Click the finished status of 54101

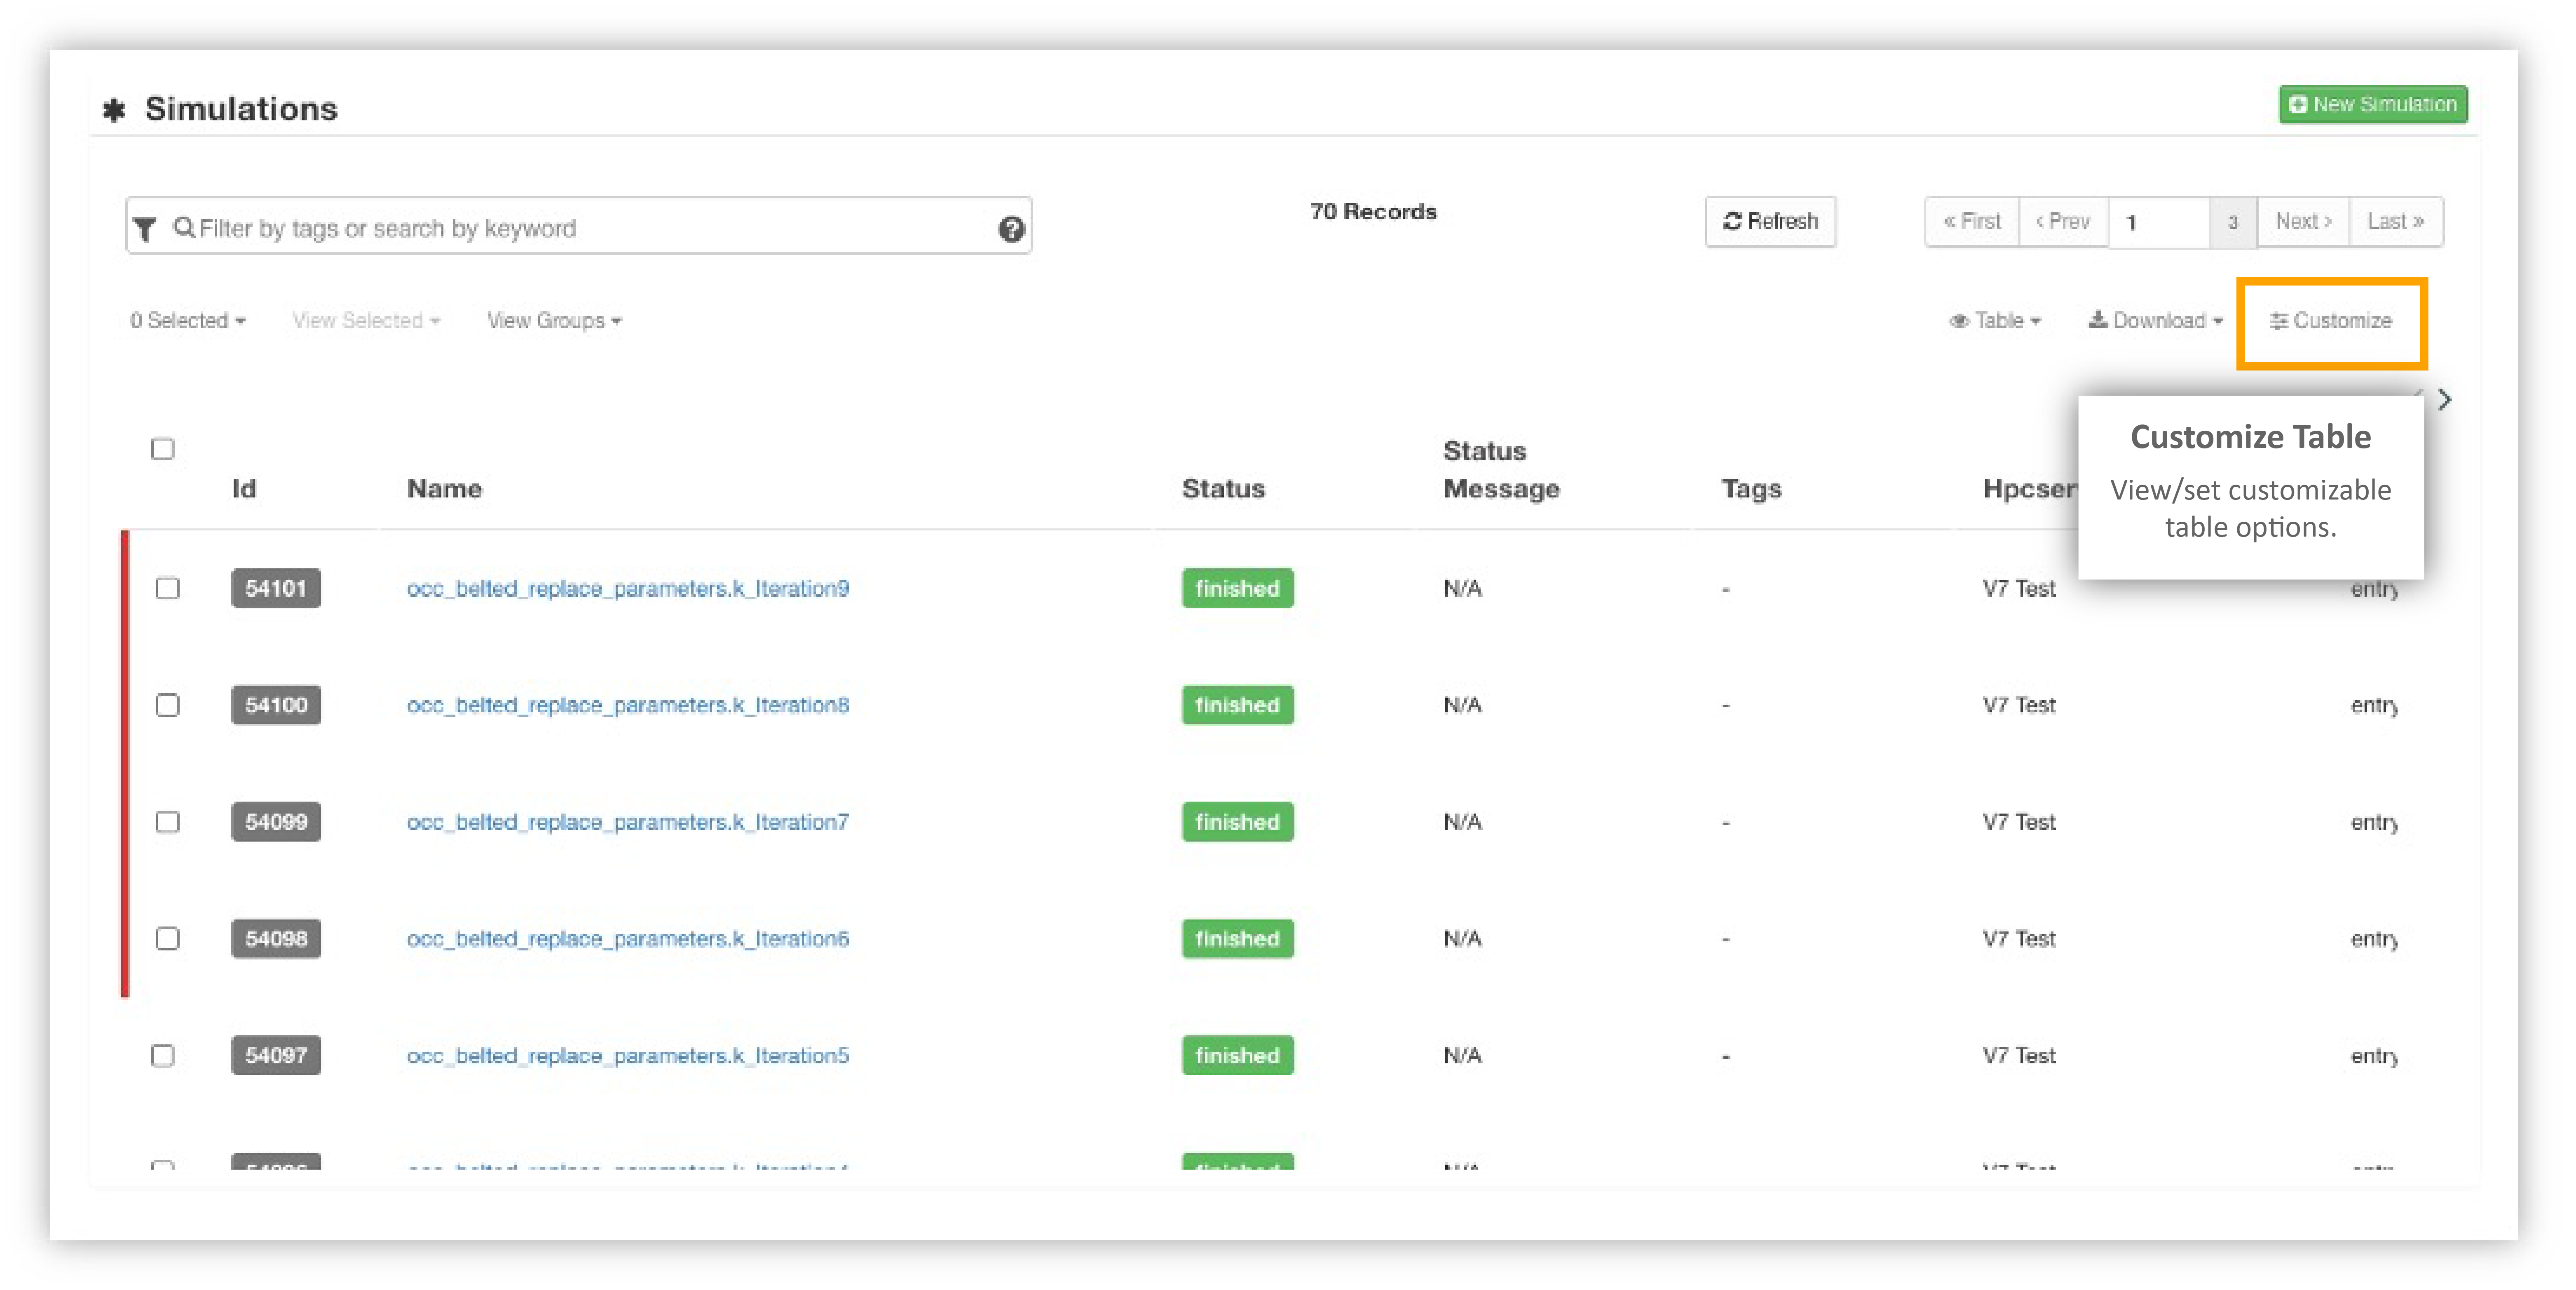[1238, 588]
